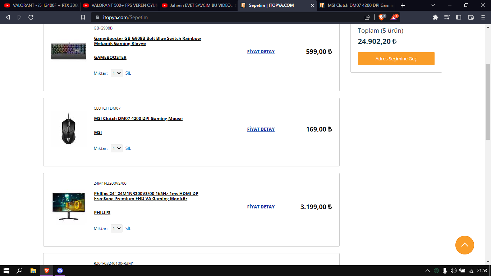The width and height of the screenshot is (491, 276).
Task: Bookmark this page with the bookmark icon
Action: [x=83, y=17]
